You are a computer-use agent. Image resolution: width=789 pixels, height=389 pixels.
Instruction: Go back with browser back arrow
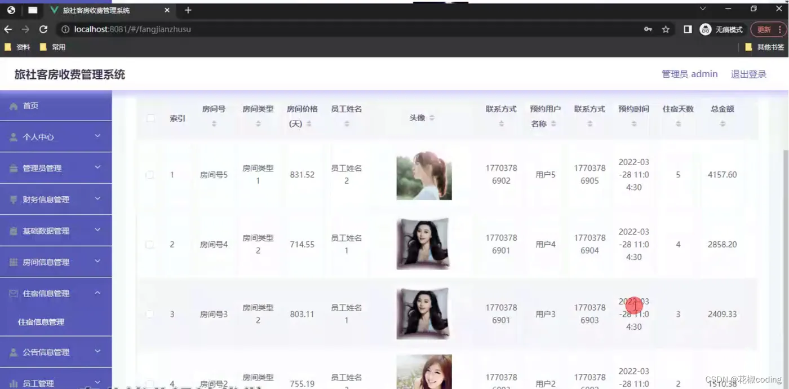click(x=8, y=29)
